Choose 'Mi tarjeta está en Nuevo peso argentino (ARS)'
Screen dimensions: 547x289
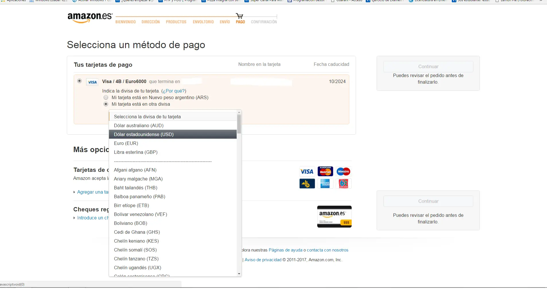pos(106,97)
